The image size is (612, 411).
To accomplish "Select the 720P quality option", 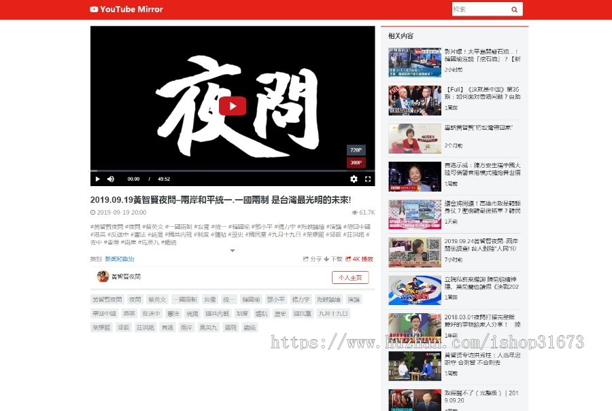I will [356, 149].
